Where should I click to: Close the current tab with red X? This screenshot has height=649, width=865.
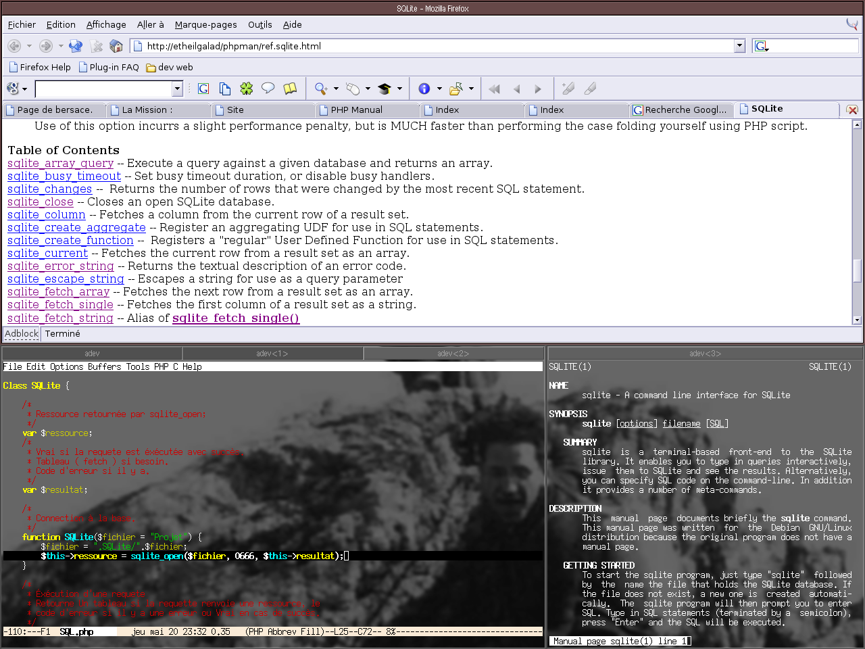[x=852, y=110]
